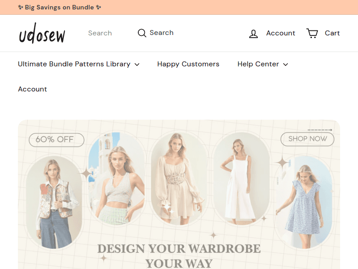Select the patchwork vest outfit image

[54, 202]
